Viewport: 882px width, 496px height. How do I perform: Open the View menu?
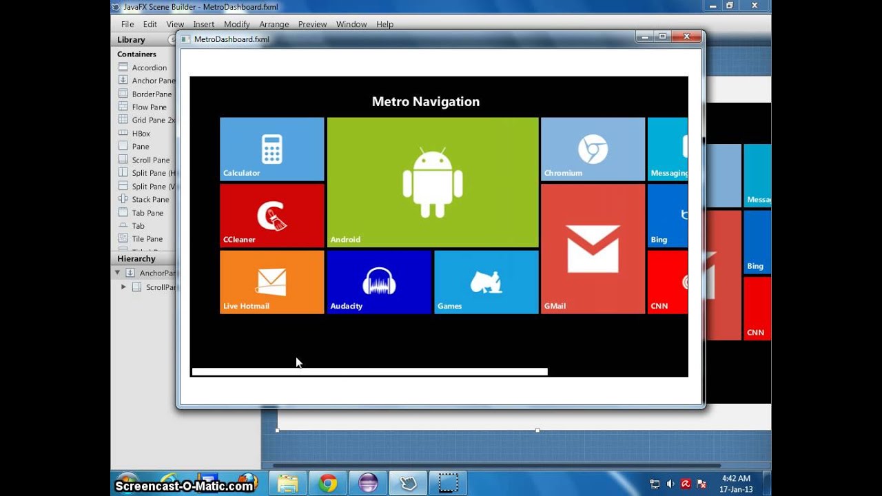pos(175,24)
